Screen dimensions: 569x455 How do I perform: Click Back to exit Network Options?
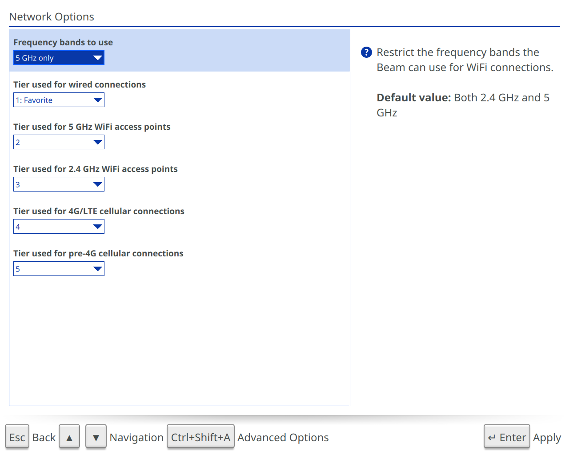coord(44,437)
